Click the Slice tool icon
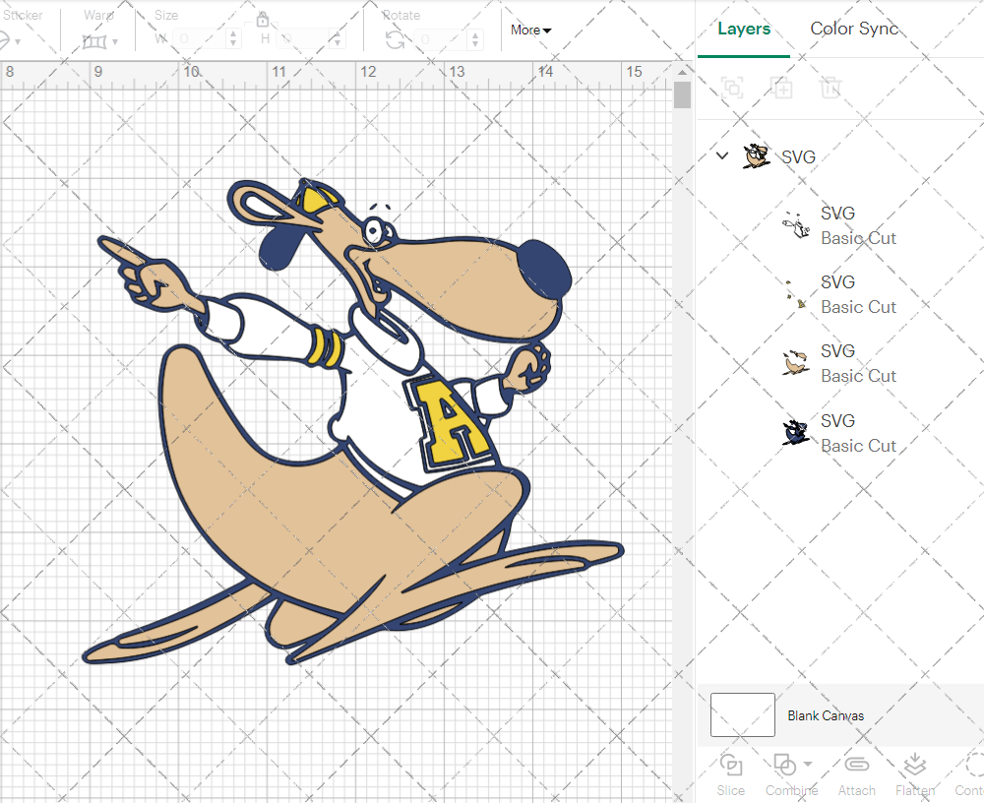Viewport: 984px width, 803px height. tap(731, 765)
